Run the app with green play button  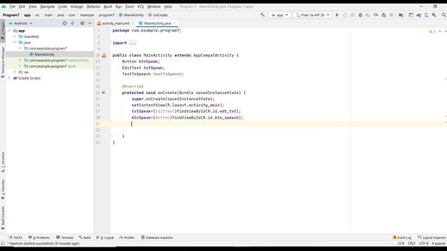pyautogui.click(x=337, y=15)
